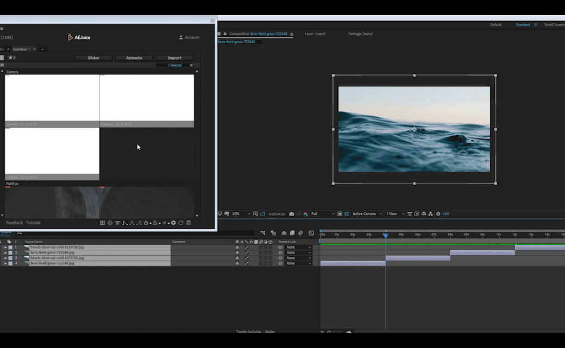Open layer 1 Parent None dropdown

click(x=298, y=248)
